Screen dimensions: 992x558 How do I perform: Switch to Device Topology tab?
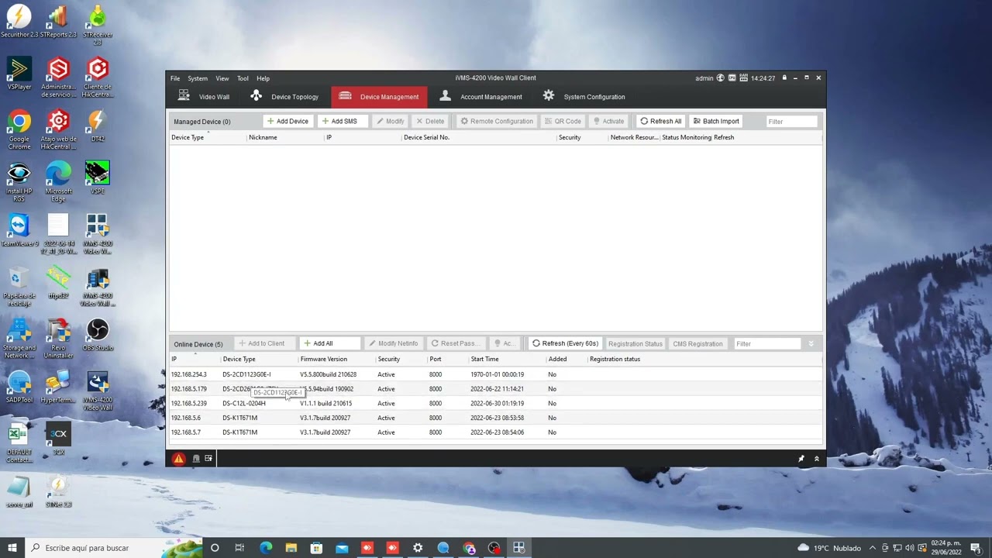(284, 97)
